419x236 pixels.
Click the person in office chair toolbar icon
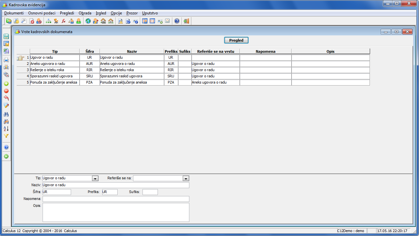tap(56, 21)
